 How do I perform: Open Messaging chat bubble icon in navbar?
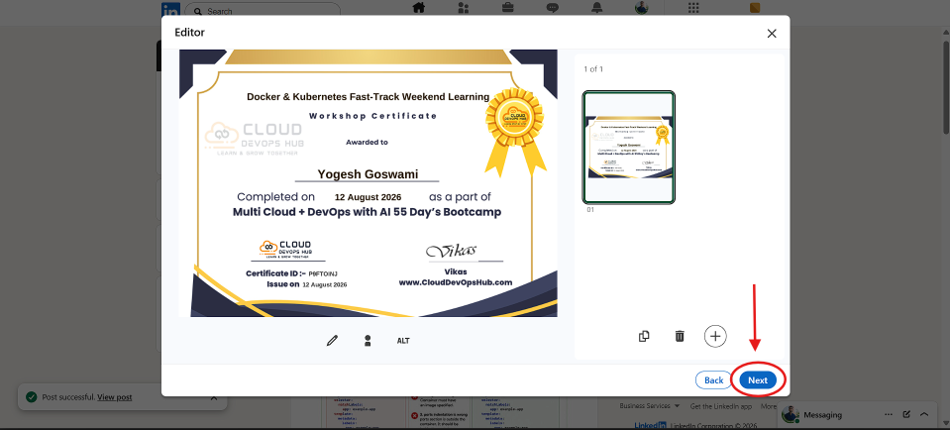(x=553, y=8)
